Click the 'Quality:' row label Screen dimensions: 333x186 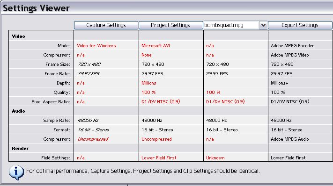pyautogui.click(x=62, y=93)
